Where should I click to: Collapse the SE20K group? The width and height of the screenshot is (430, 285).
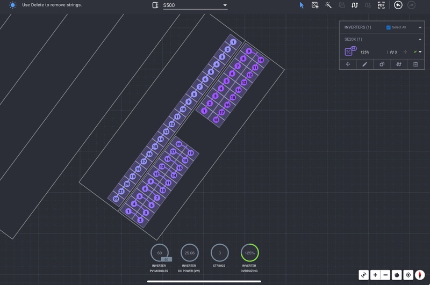coord(420,39)
